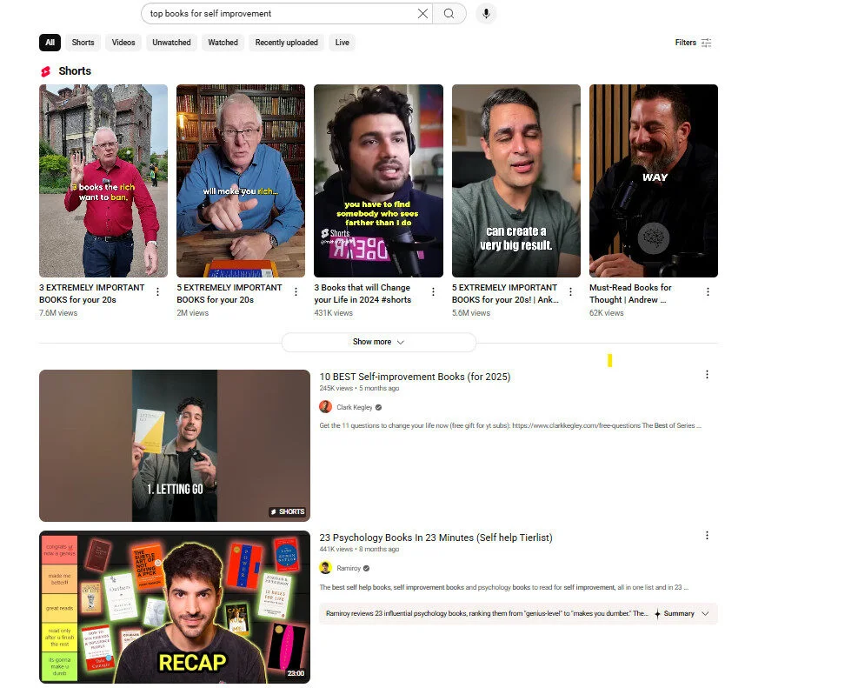
Task: Expand the AI Summary dropdown
Action: (x=704, y=613)
